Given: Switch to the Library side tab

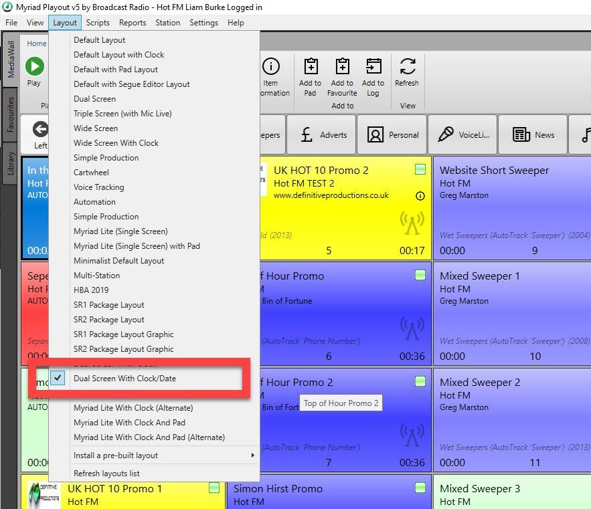Looking at the screenshot, I should (x=11, y=163).
